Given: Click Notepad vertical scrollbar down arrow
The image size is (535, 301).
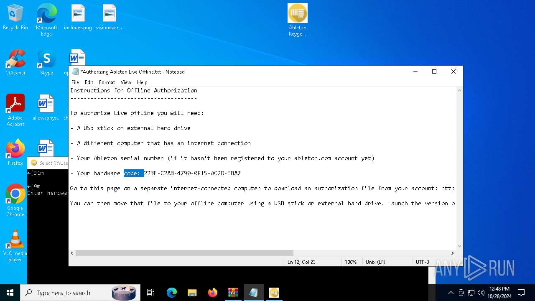Looking at the screenshot, I should point(460,246).
